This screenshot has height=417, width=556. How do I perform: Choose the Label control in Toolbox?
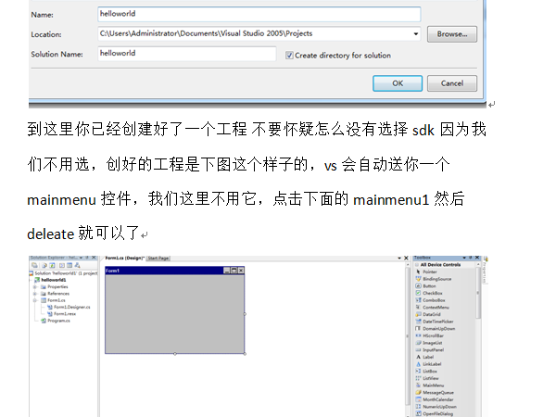point(427,357)
